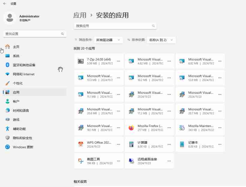Switch to the 个性化 section in sidebar
Screen dimensions: 246x187
[x=18, y=83]
